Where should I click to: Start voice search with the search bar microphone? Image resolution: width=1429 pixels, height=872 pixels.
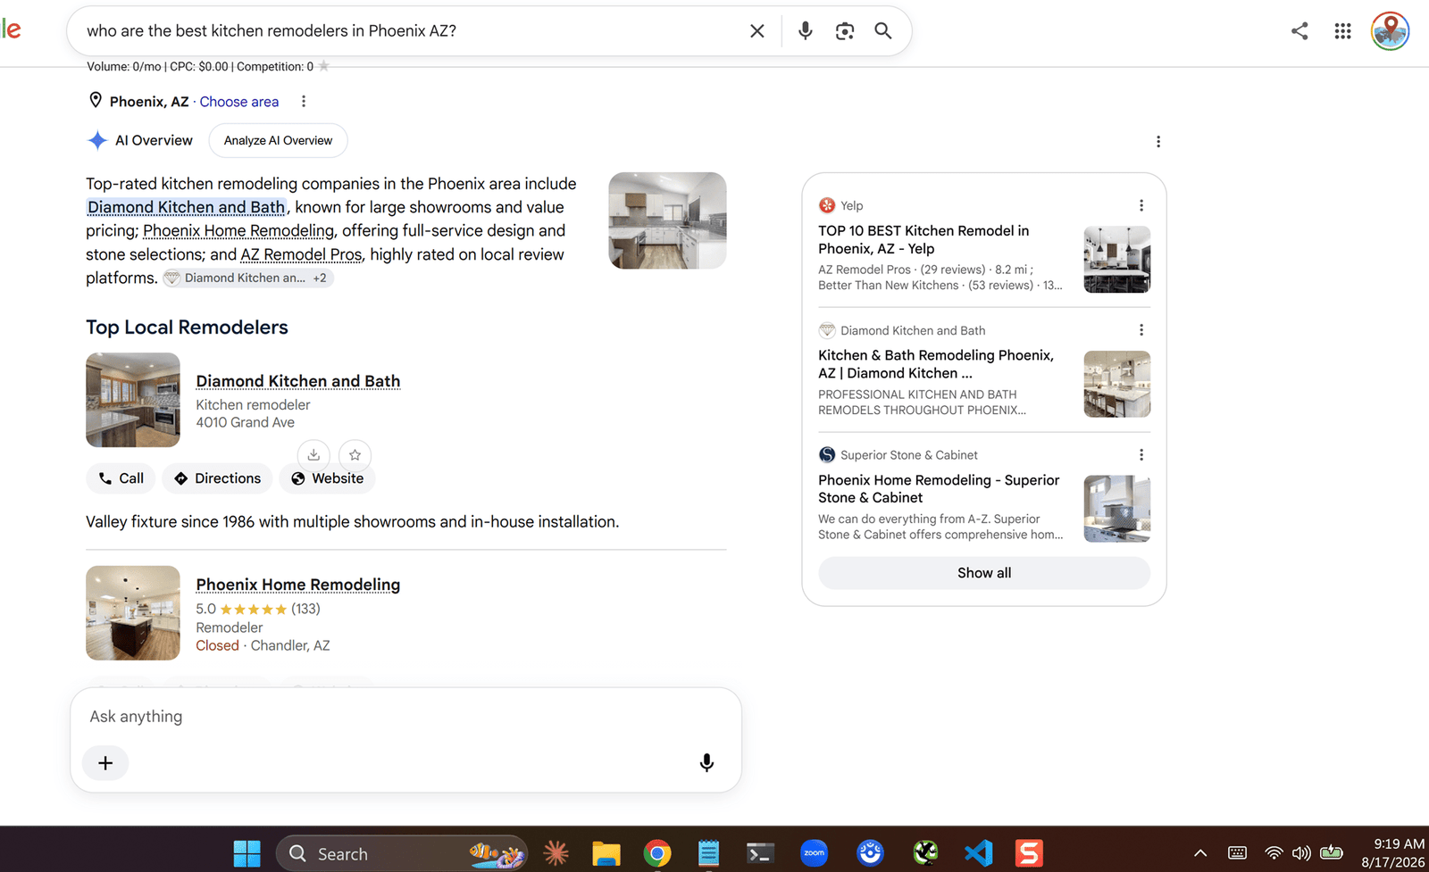806,31
